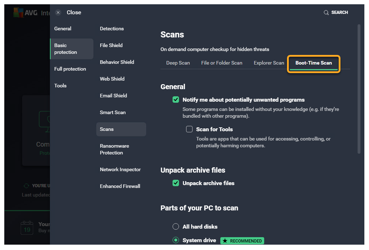Open Ransomware Protection settings
Image resolution: width=369 pixels, height=250 pixels.
tap(114, 149)
